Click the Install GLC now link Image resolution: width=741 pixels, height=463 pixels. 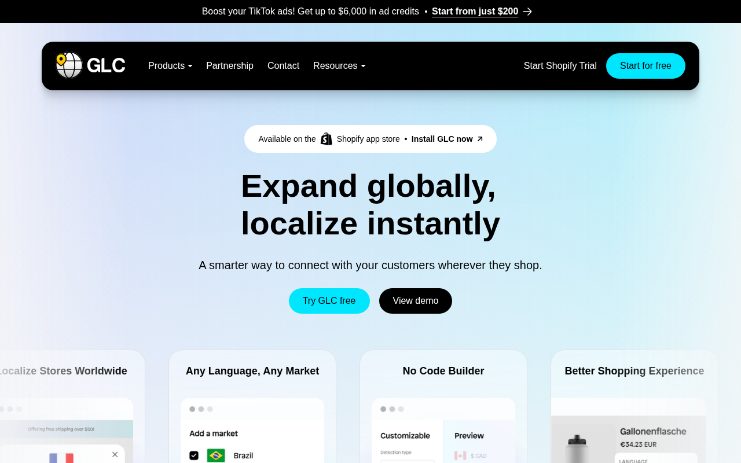pos(442,139)
